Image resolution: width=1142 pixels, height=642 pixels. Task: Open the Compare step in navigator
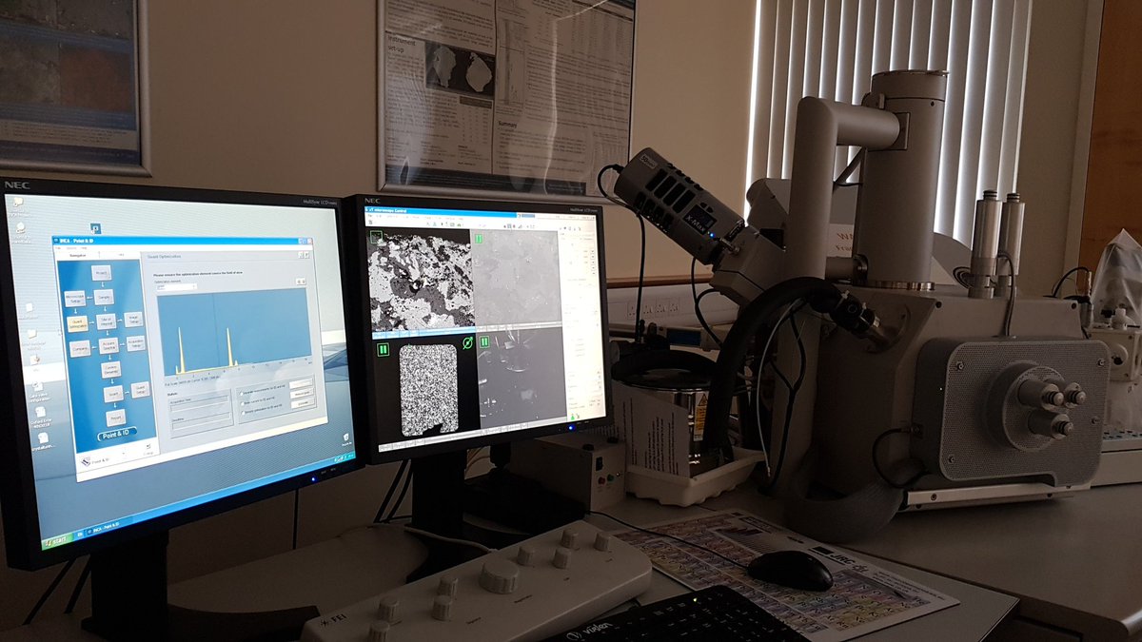[x=80, y=349]
